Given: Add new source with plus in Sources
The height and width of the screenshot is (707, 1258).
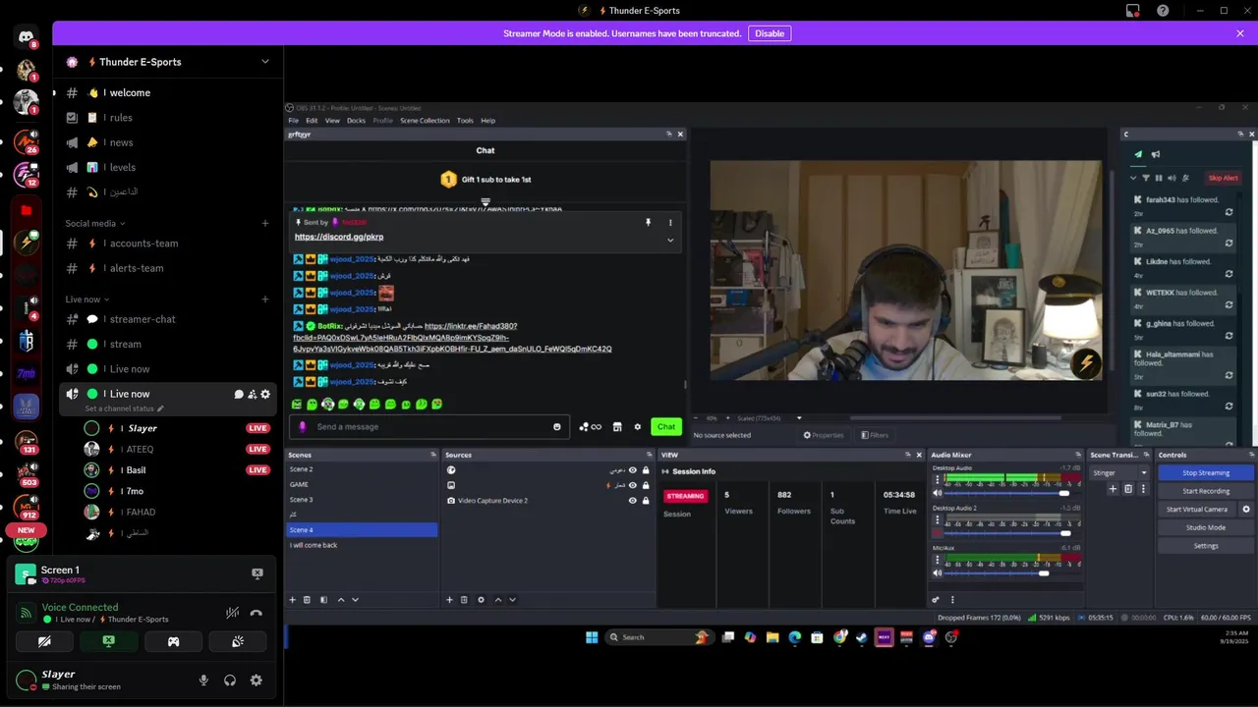Looking at the screenshot, I should (449, 600).
